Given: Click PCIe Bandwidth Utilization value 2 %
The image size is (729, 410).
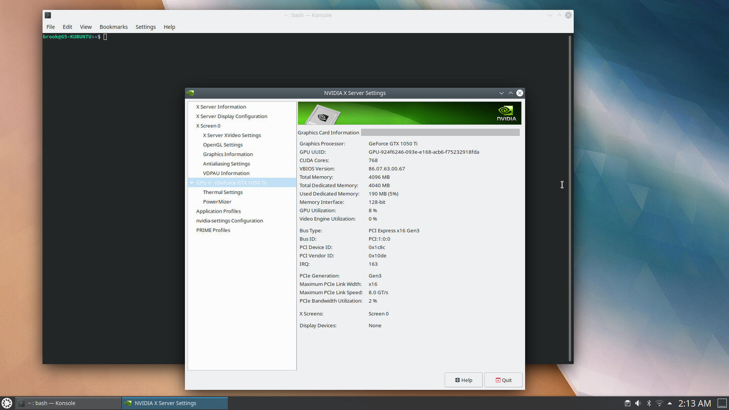Looking at the screenshot, I should click(x=373, y=301).
